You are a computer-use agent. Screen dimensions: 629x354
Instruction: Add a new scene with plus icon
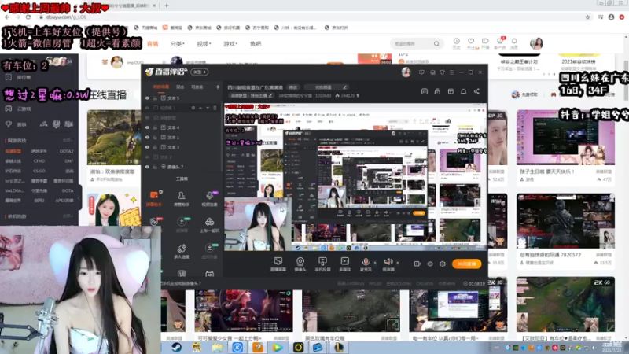pyautogui.click(x=218, y=87)
